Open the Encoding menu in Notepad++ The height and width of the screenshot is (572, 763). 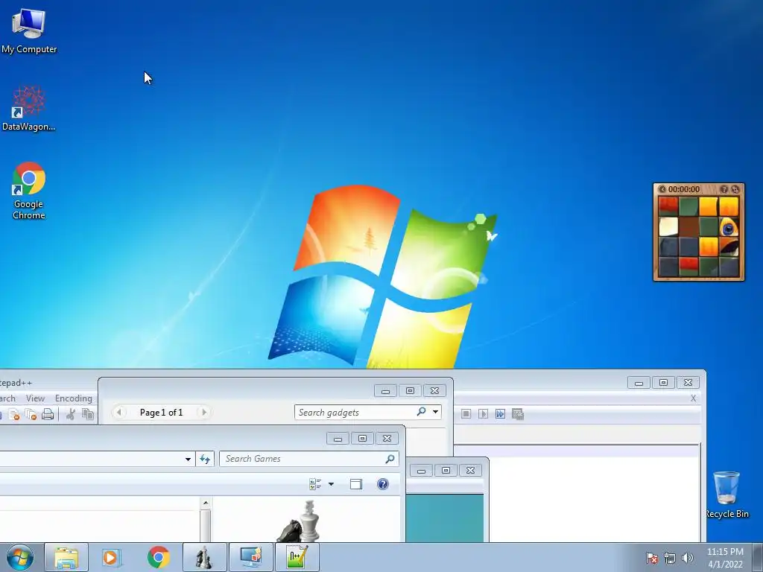[x=74, y=398]
